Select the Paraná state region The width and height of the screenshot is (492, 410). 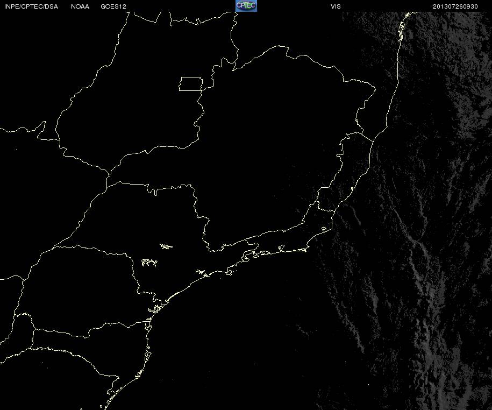pyautogui.click(x=82, y=292)
